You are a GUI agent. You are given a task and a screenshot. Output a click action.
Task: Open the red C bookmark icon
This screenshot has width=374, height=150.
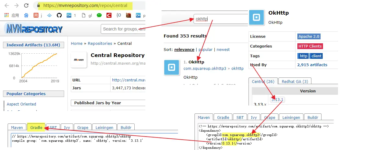tap(109, 15)
